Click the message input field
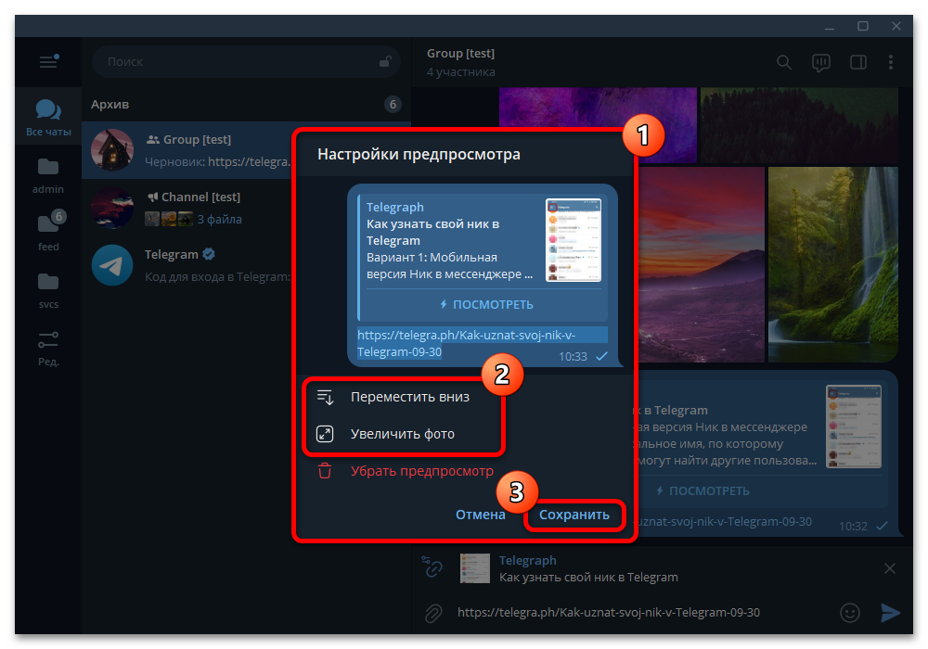The height and width of the screenshot is (649, 928). pos(642,613)
